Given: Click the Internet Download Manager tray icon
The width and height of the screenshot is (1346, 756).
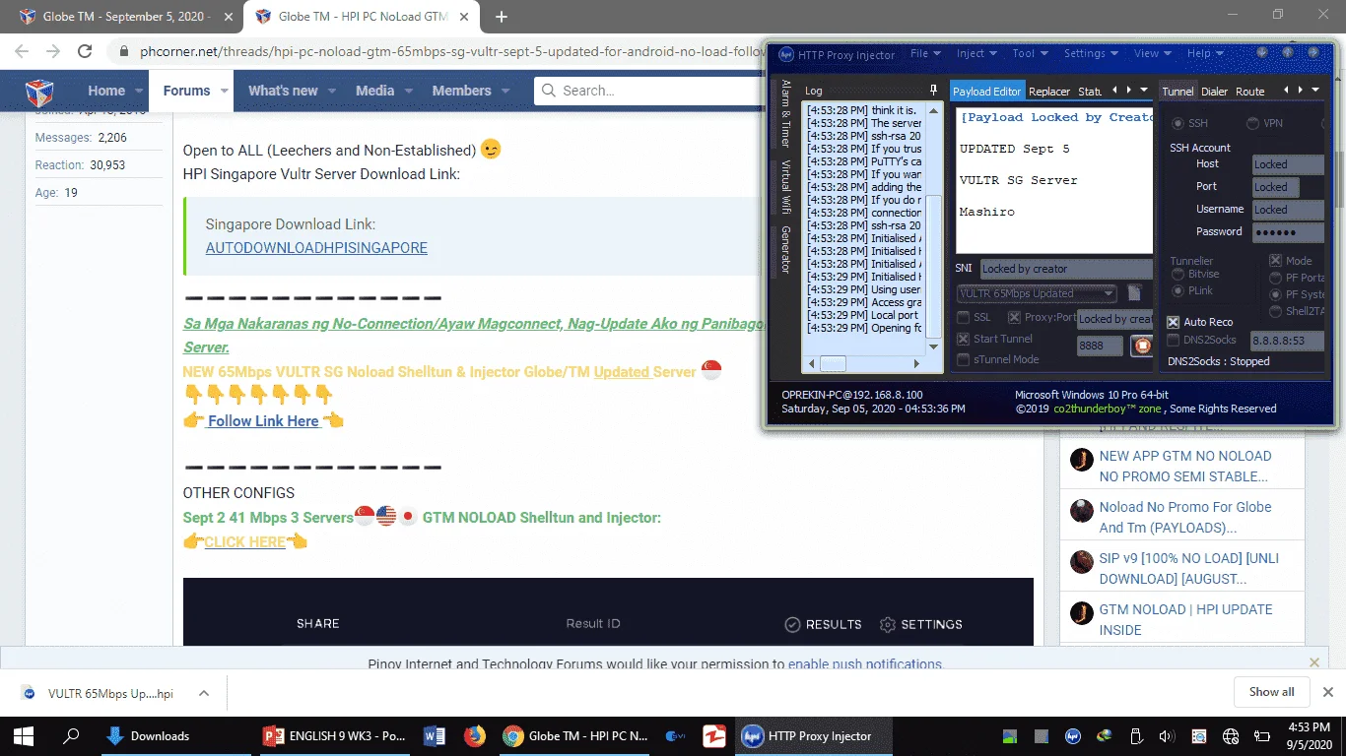Looking at the screenshot, I should [1104, 735].
